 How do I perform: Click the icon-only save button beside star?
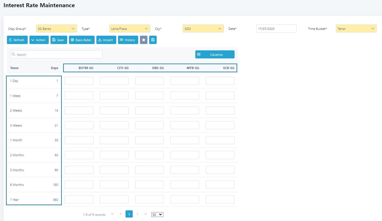(x=153, y=40)
